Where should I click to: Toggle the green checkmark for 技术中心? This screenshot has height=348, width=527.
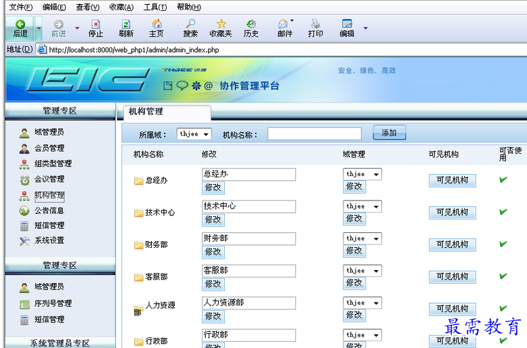pyautogui.click(x=503, y=212)
